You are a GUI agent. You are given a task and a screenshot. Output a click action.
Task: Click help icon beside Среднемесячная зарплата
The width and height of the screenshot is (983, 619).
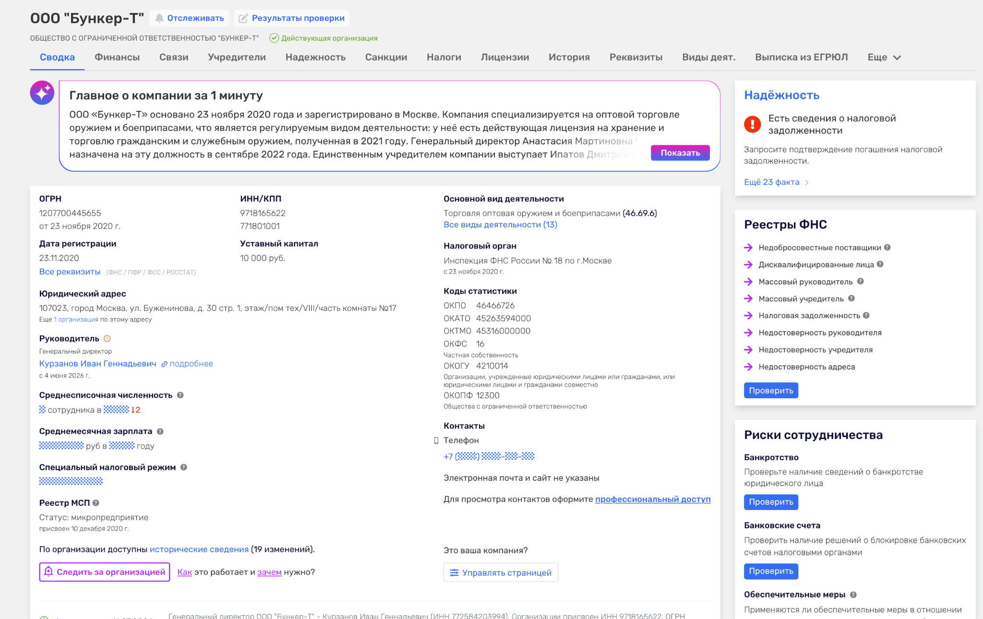coord(160,431)
